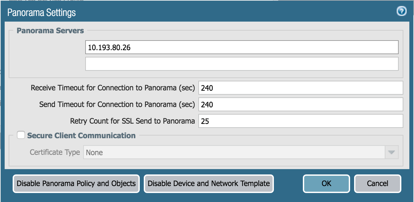Screen dimensions: 414x202
Task: Open the Certificate Type combo box showing None
Action: tap(234, 152)
